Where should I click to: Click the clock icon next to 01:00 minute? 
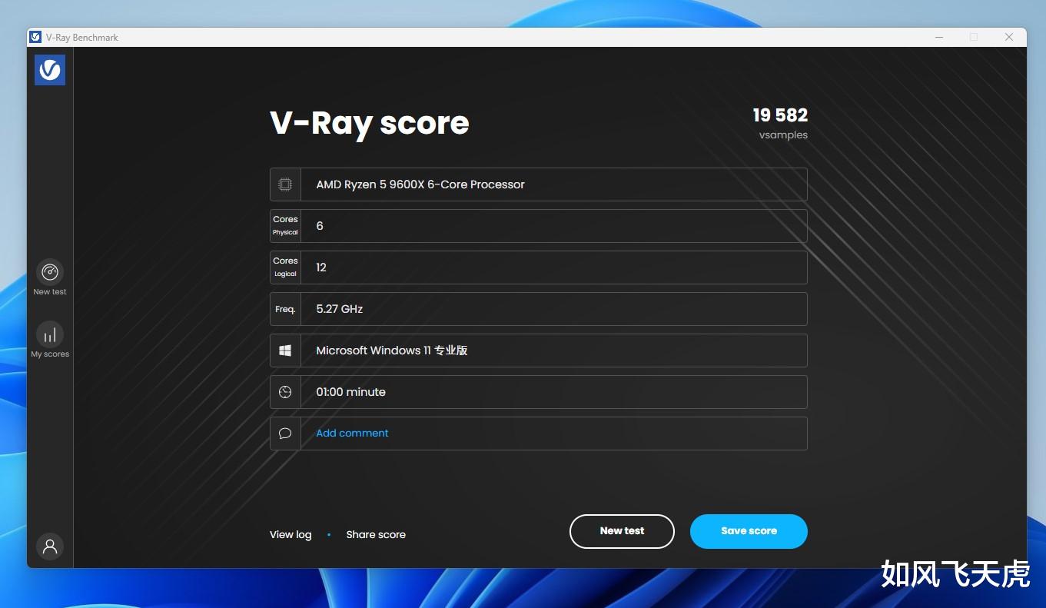point(285,392)
